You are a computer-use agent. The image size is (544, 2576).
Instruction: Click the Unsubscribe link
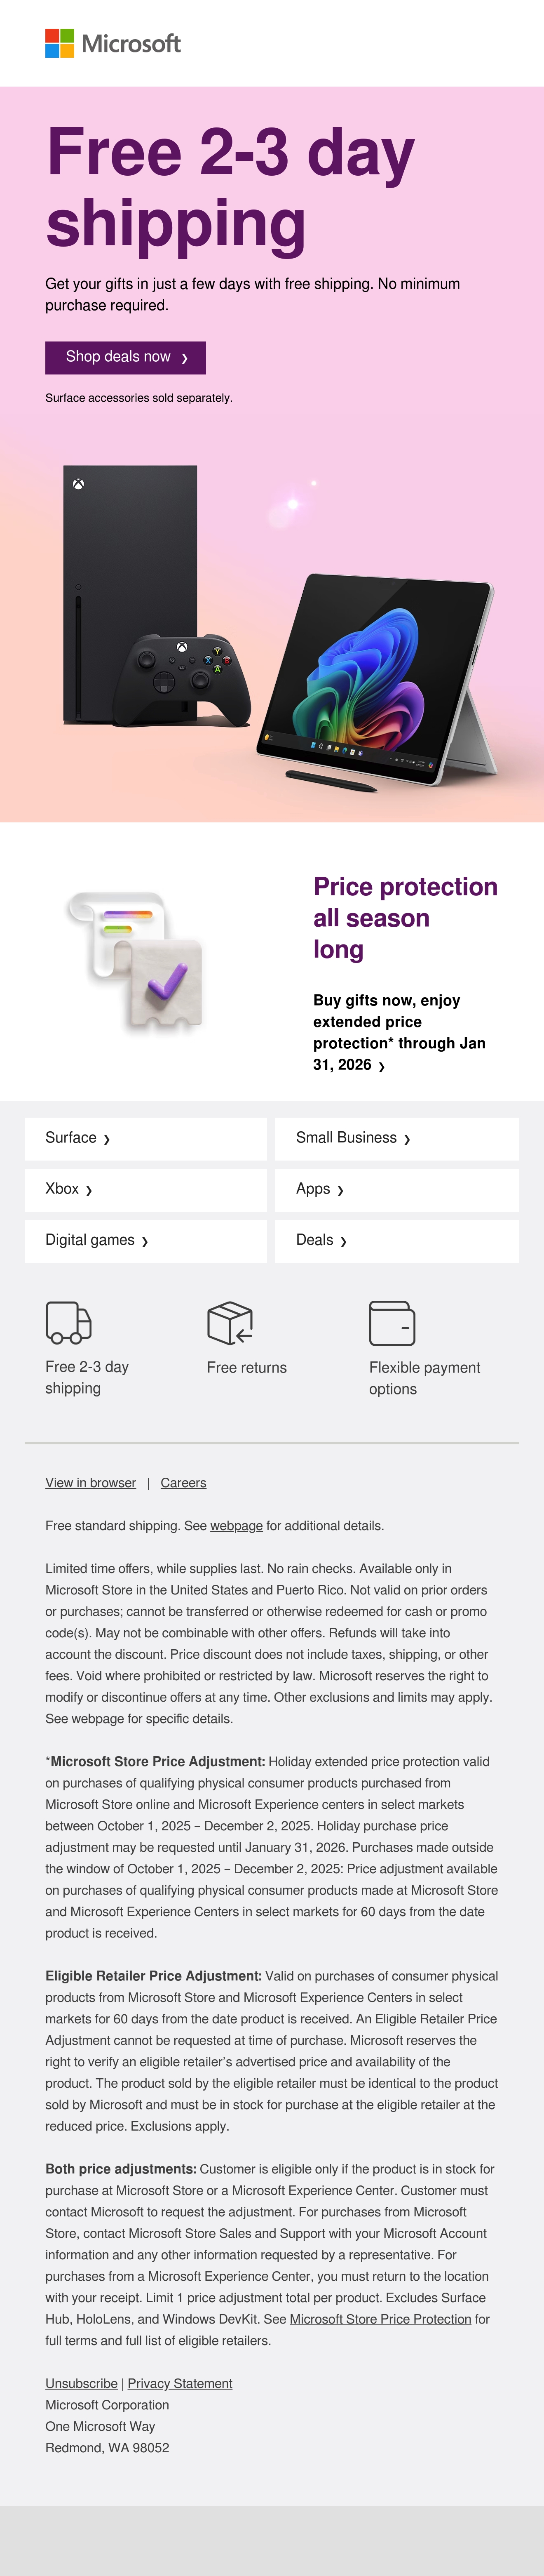[81, 2383]
